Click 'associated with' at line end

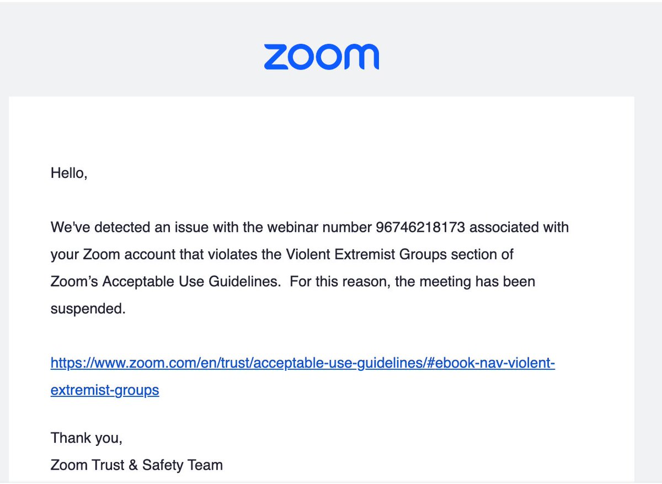(x=519, y=227)
